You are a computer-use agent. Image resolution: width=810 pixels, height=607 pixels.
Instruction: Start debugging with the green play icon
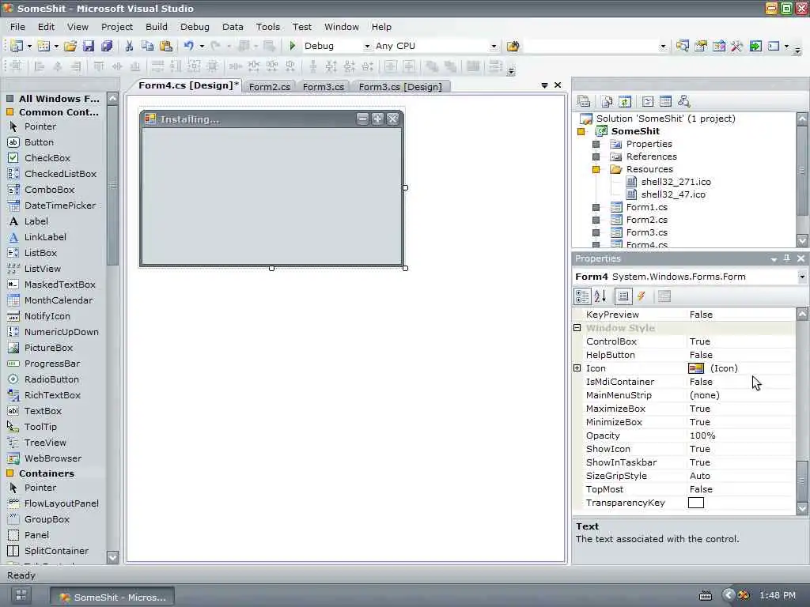tap(293, 46)
